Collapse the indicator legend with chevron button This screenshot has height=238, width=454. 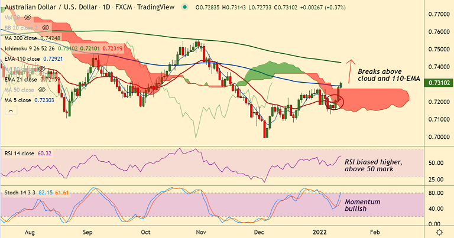click(11, 111)
